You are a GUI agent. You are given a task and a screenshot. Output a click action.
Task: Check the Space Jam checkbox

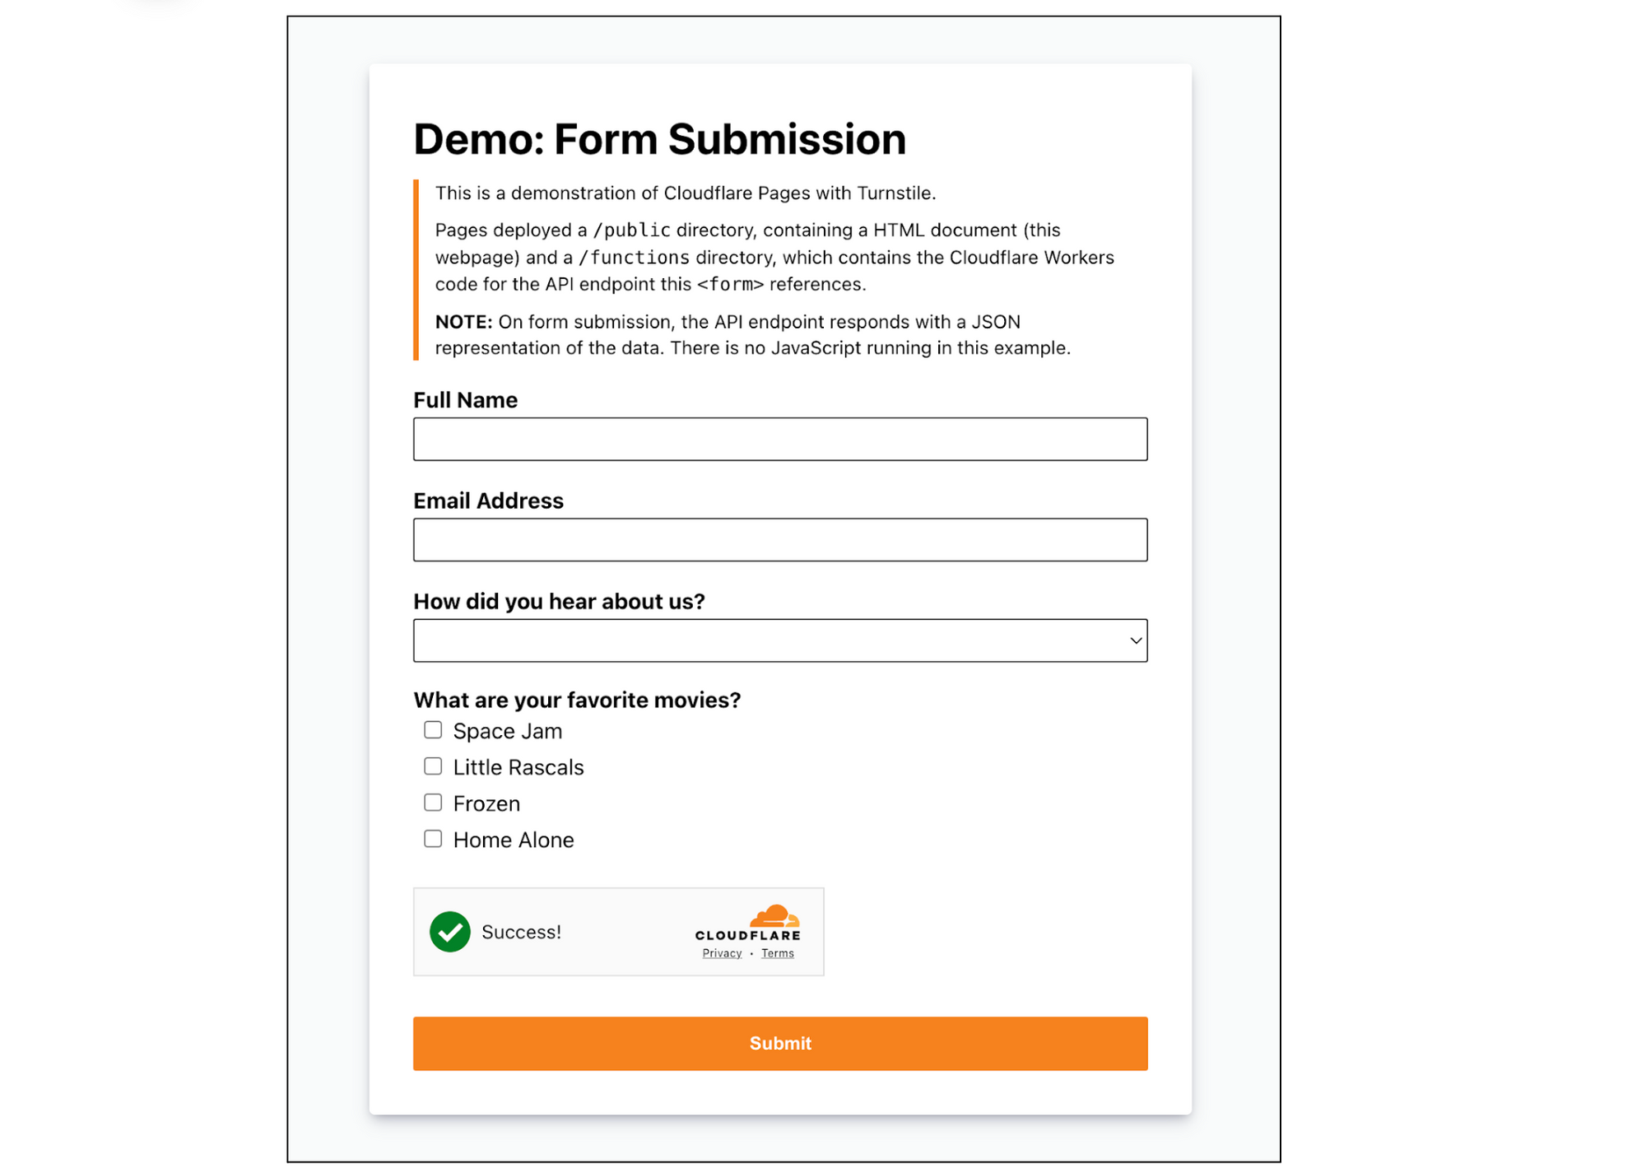point(433,730)
